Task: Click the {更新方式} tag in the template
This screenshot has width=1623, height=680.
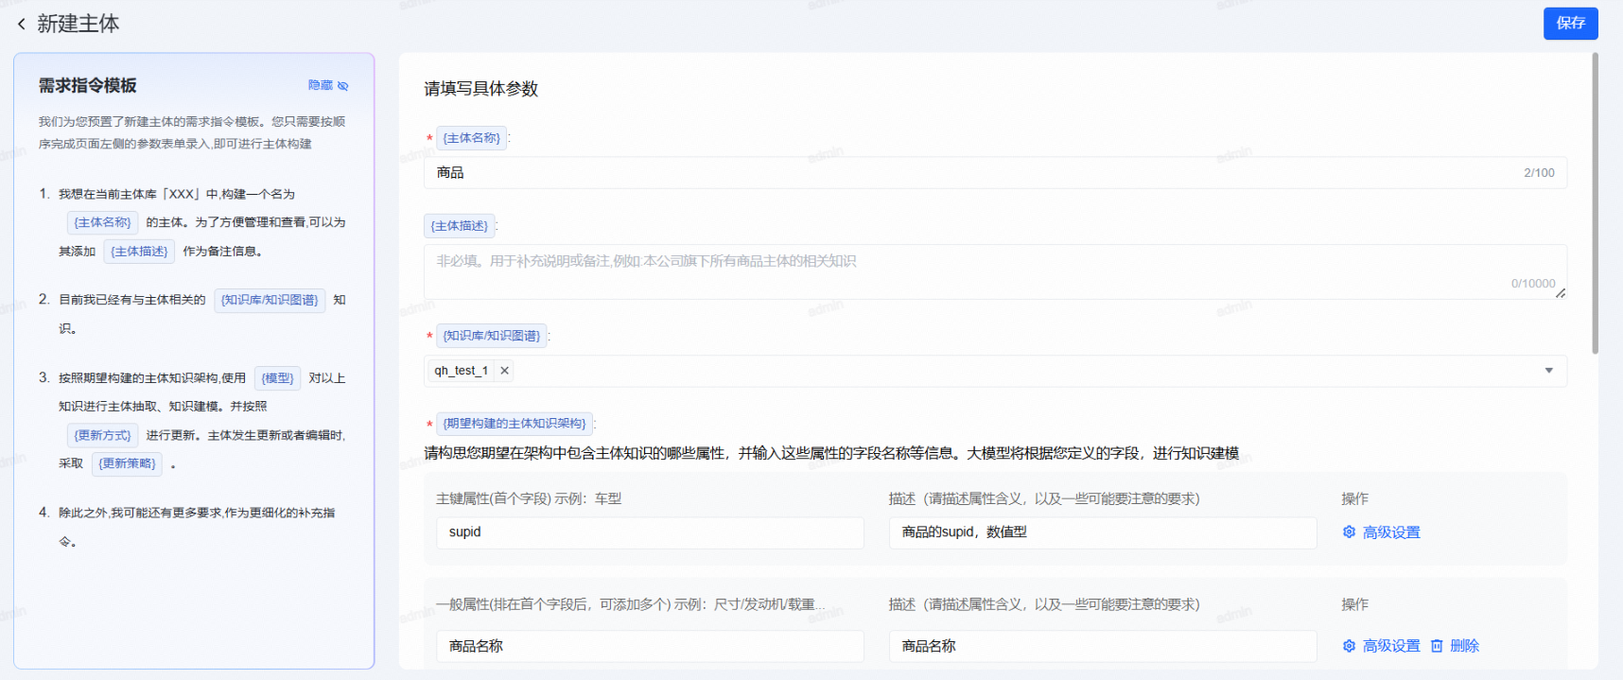Action: 102,435
